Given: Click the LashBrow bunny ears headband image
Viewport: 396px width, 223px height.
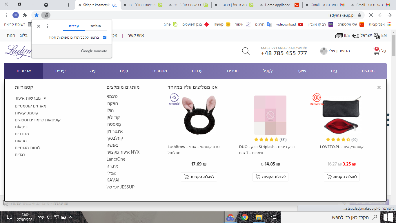Looking at the screenshot, I should [x=199, y=115].
